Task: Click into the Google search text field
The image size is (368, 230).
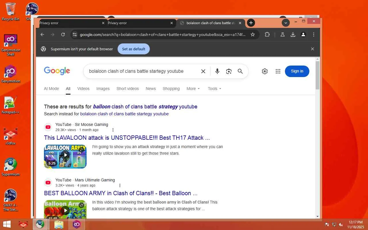Action: [136, 71]
